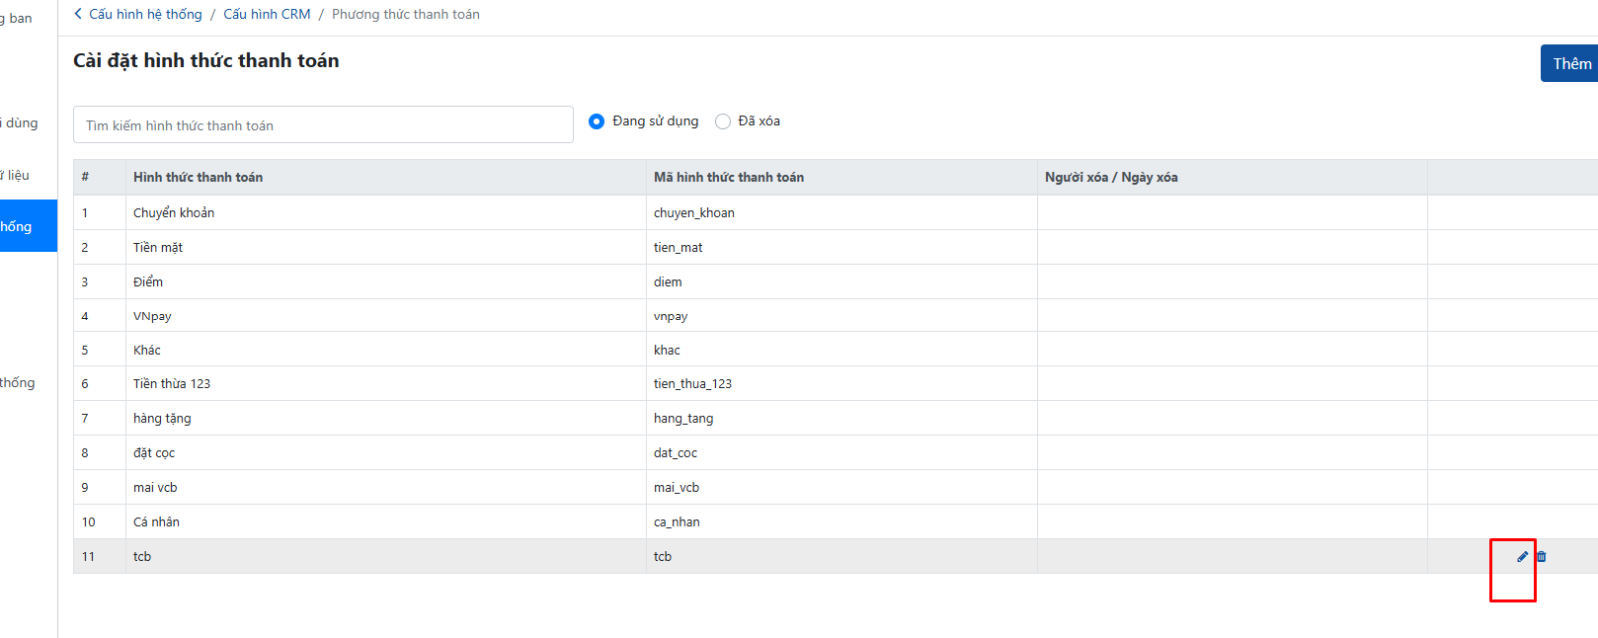This screenshot has width=1598, height=638.
Task: Open the "Cấu hình hệ thống" breadcrumb link
Action: click(145, 14)
